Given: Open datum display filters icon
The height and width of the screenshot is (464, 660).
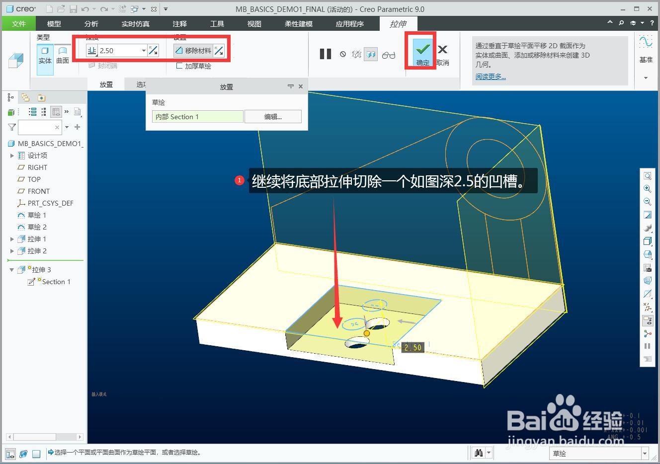Looking at the screenshot, I should 647,307.
